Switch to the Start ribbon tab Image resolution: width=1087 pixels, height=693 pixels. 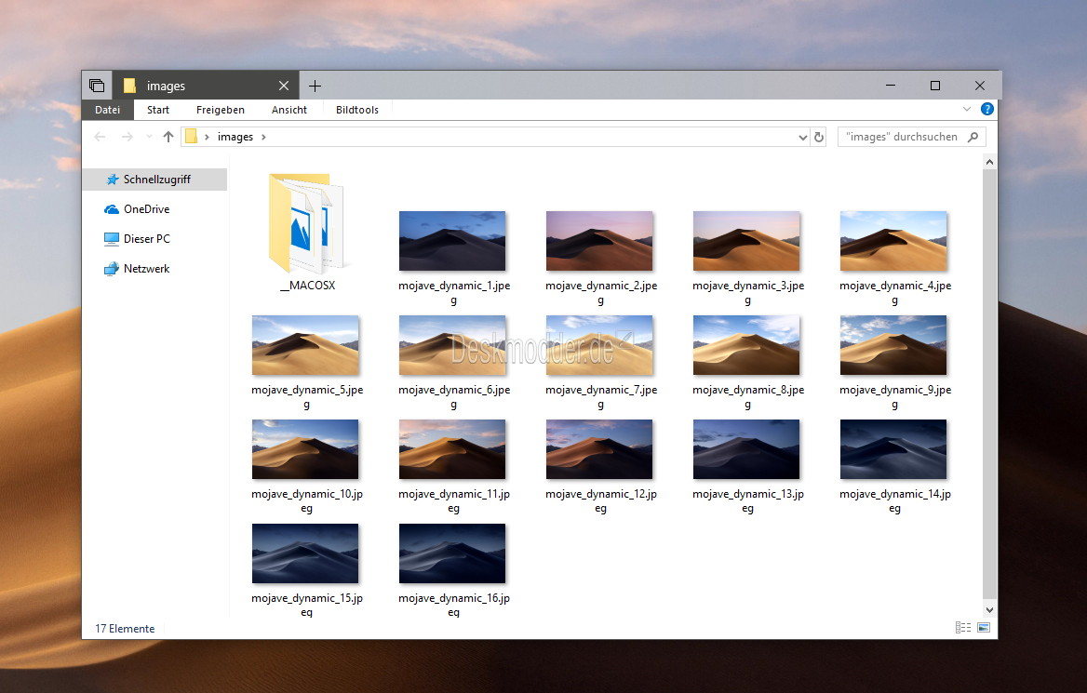pyautogui.click(x=158, y=110)
